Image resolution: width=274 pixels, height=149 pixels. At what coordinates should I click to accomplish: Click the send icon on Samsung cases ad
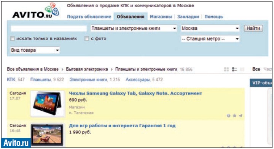point(241,116)
